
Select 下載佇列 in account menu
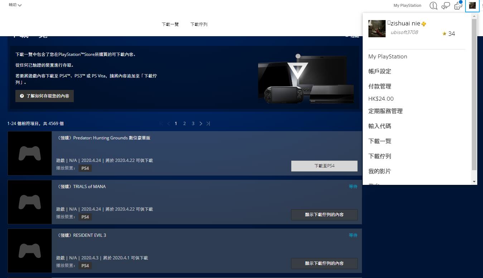pyautogui.click(x=380, y=156)
